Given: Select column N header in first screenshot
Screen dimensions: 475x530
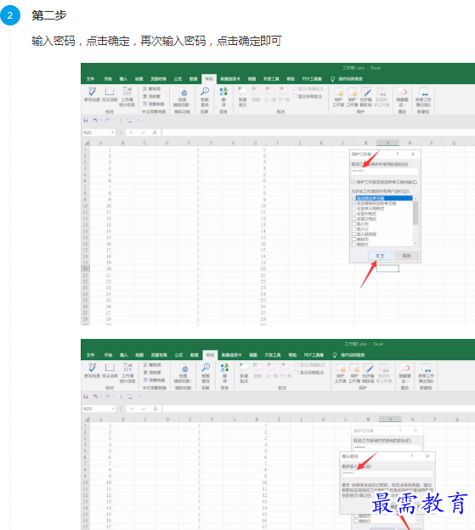Looking at the screenshot, I should 387,143.
